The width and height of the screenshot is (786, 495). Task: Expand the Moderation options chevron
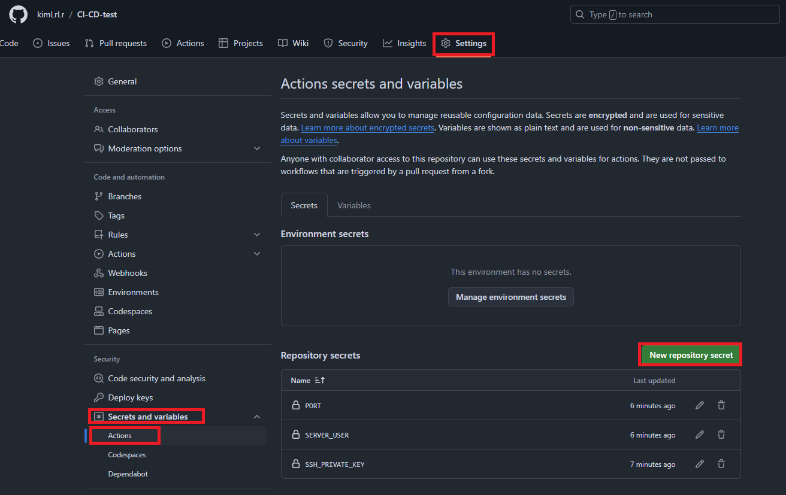coord(257,148)
